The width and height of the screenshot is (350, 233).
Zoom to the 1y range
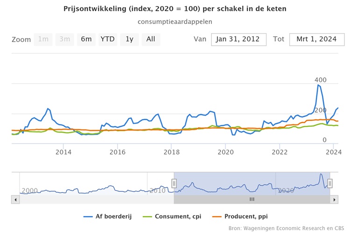(x=129, y=39)
